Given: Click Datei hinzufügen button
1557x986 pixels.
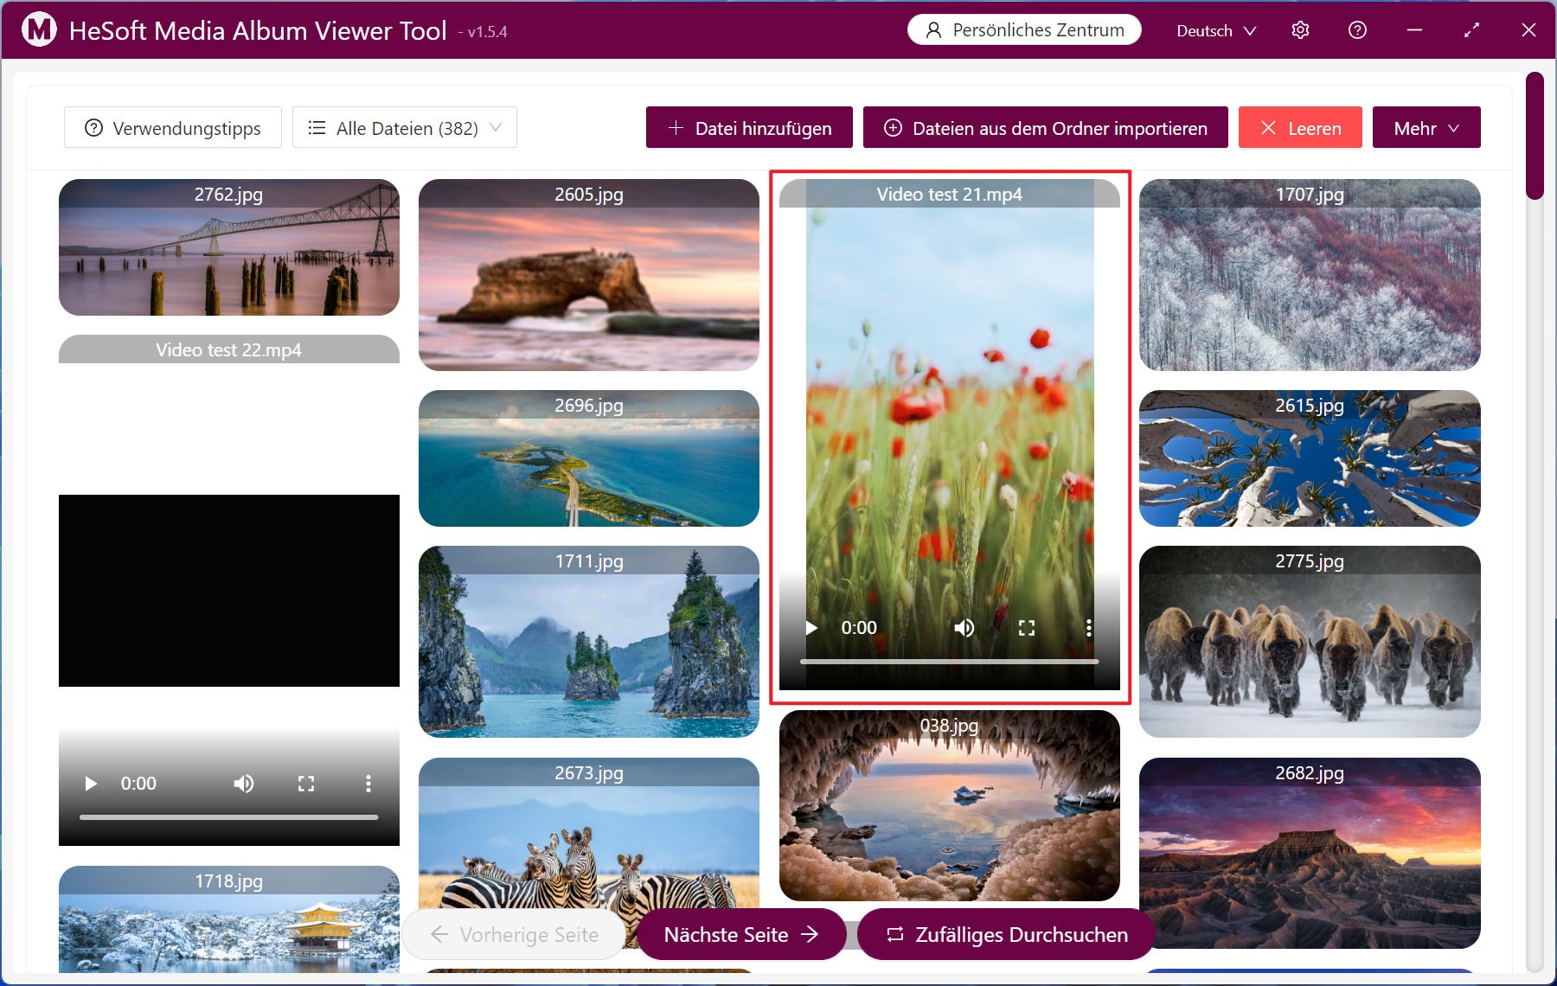Looking at the screenshot, I should click(x=749, y=128).
